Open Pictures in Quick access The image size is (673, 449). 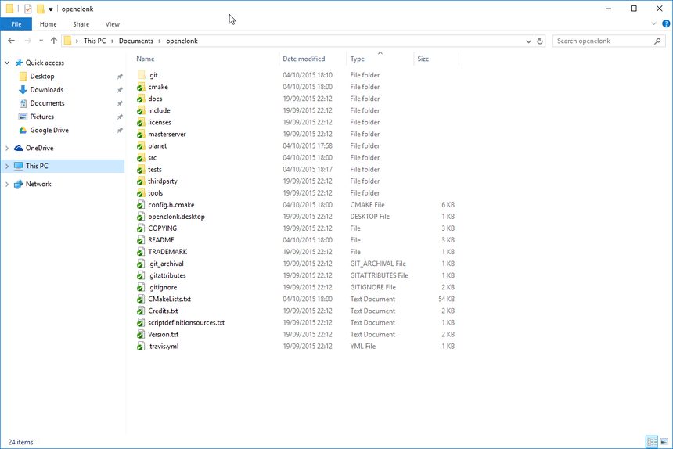coord(41,117)
